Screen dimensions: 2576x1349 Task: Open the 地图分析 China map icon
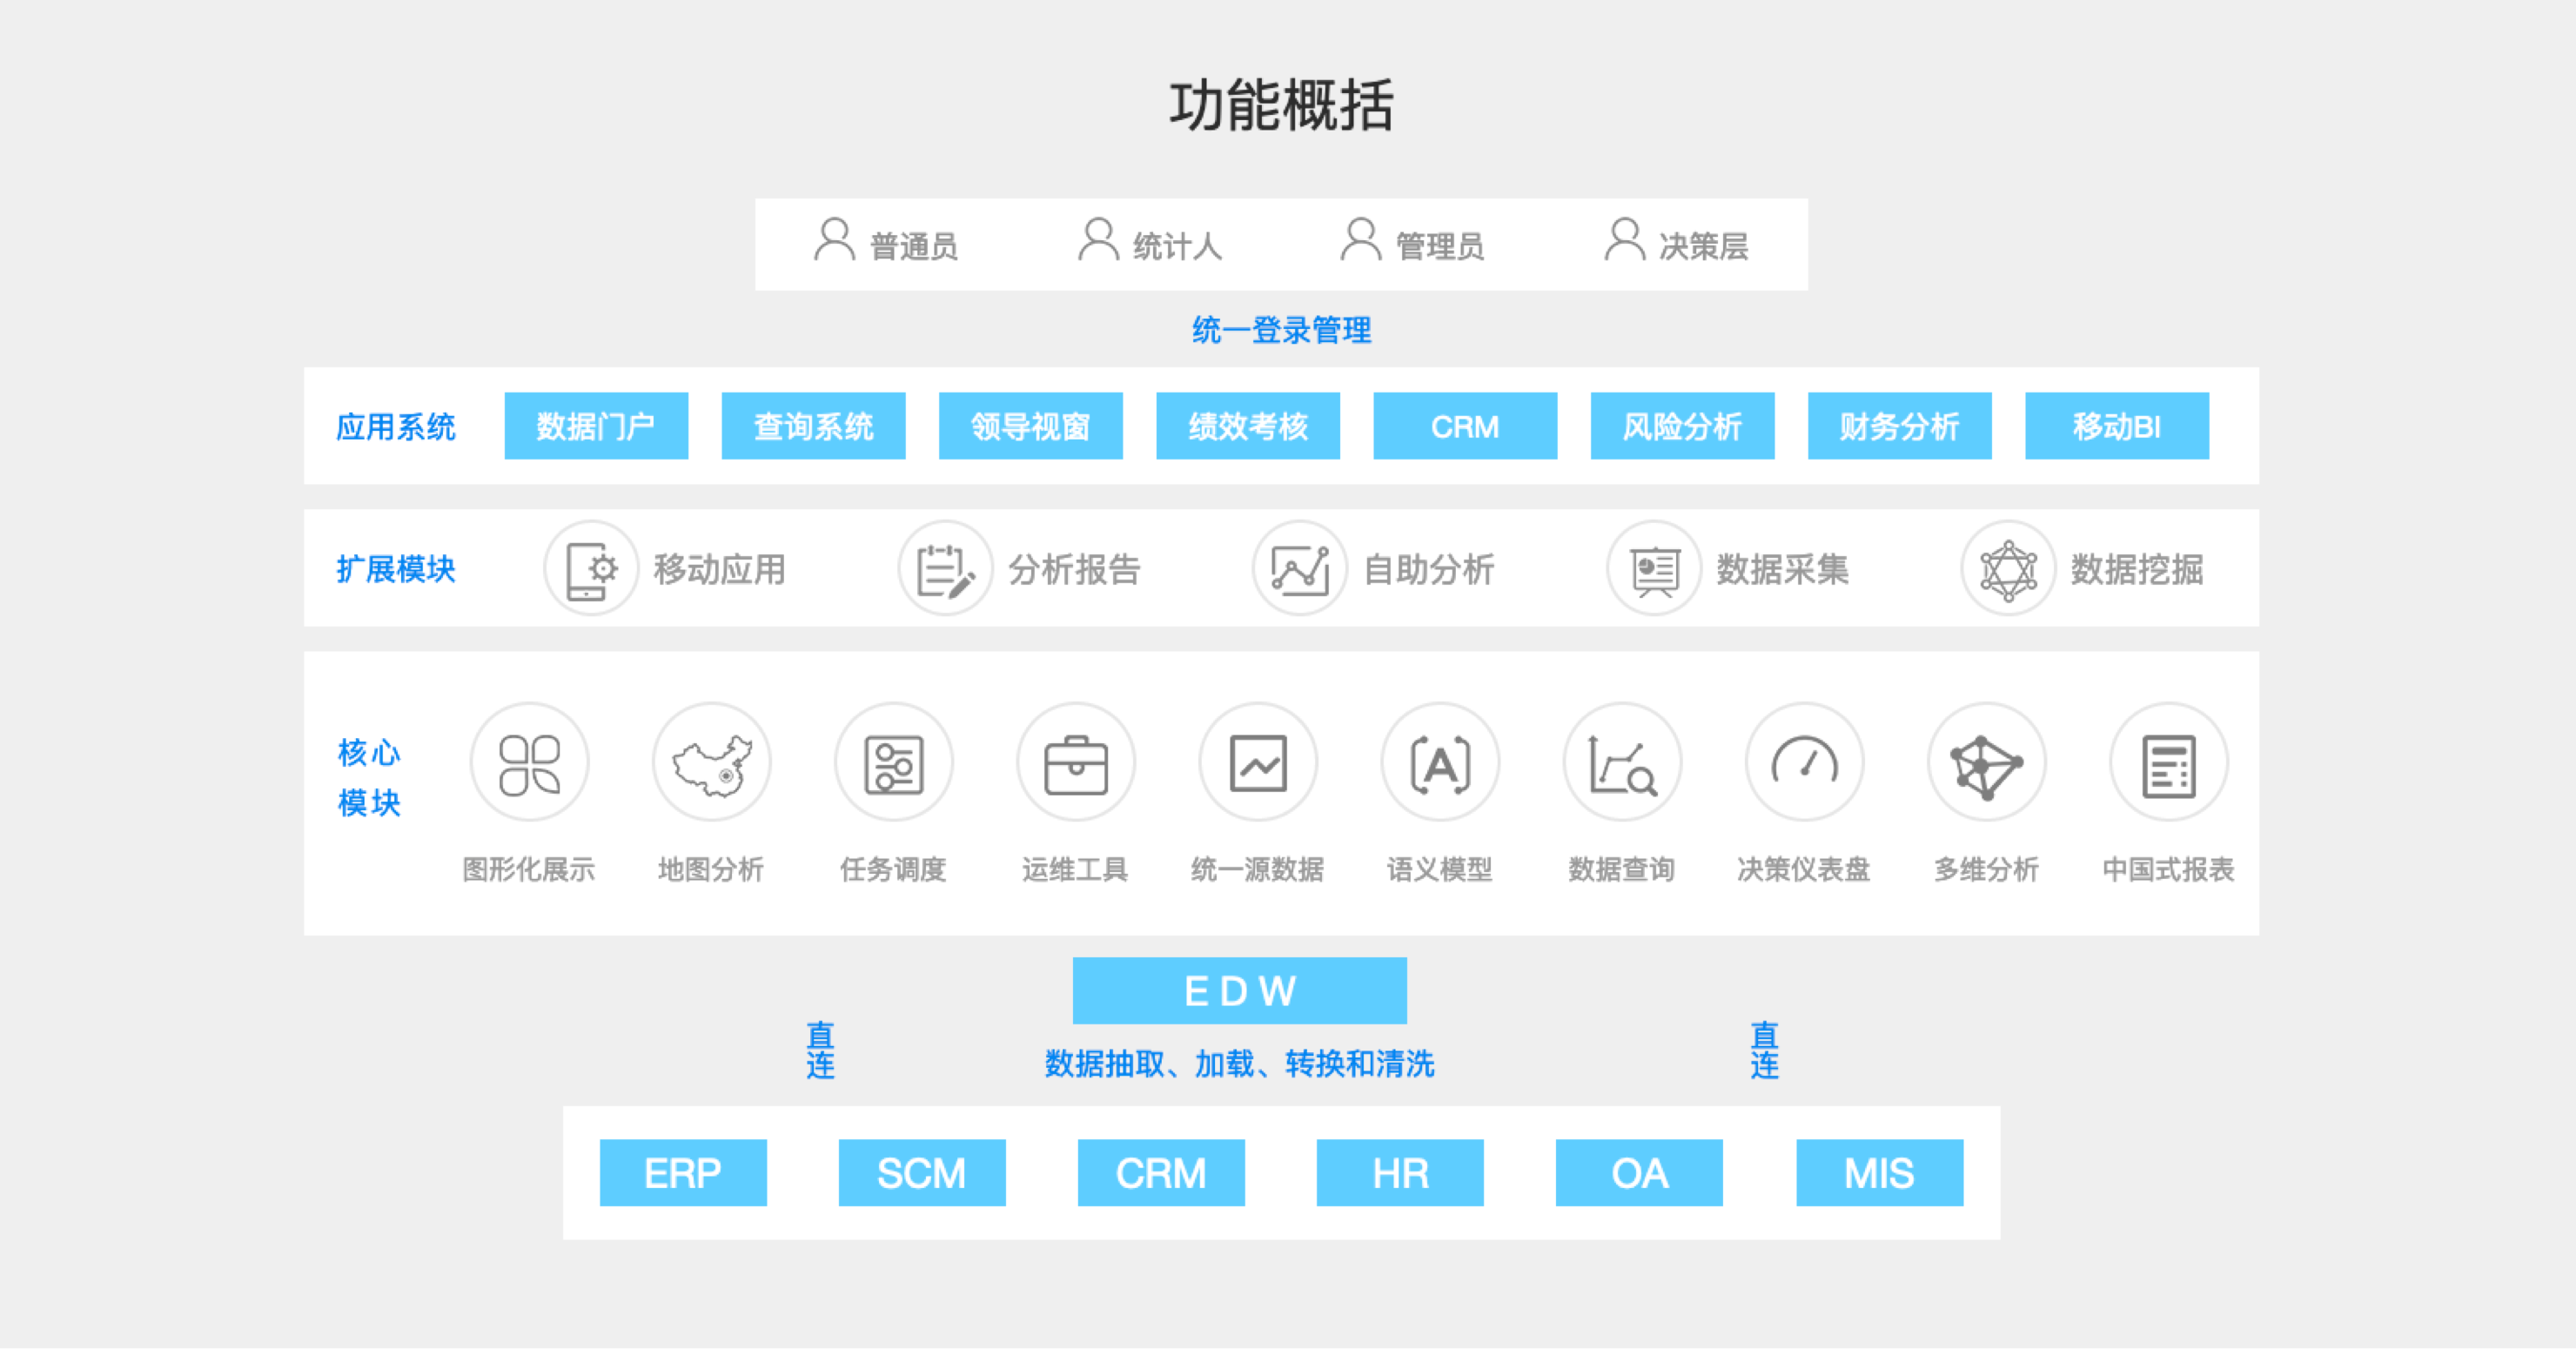tap(711, 763)
